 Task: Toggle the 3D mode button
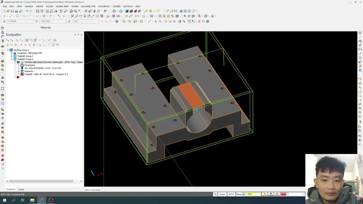(215, 194)
